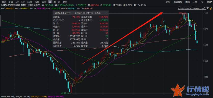Open the start date calendar icon for 2022-04-27
The width and height of the screenshot is (213, 98).
coord(69,13)
